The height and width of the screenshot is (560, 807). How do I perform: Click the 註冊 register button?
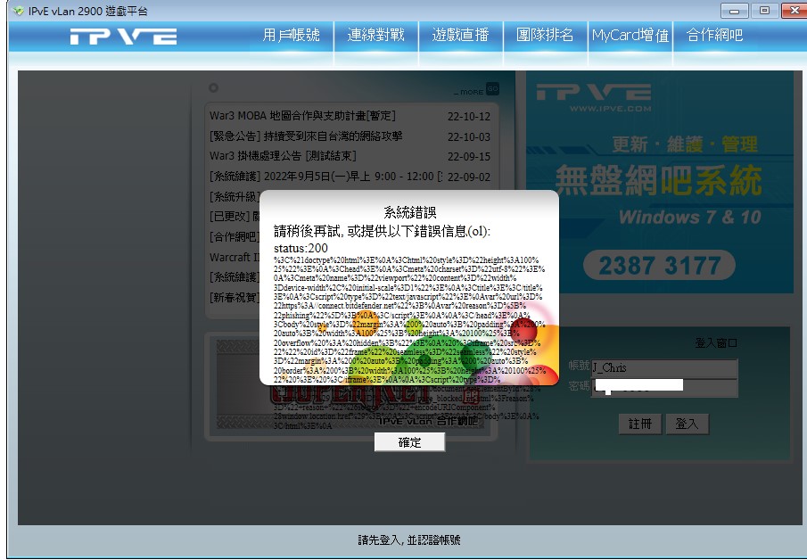tap(640, 424)
